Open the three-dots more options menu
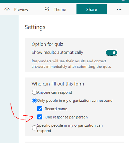 [x=119, y=9]
